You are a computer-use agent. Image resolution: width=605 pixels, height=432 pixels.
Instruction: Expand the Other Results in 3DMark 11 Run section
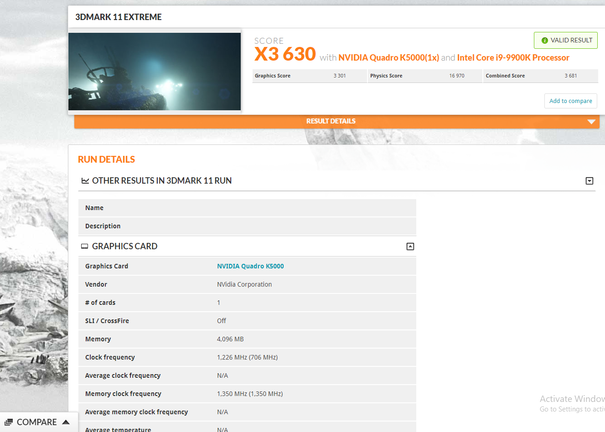tap(589, 181)
